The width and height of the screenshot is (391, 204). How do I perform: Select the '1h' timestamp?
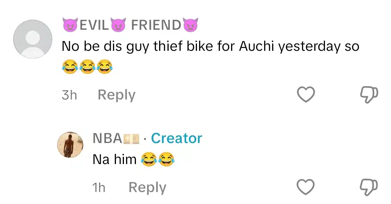tap(99, 188)
